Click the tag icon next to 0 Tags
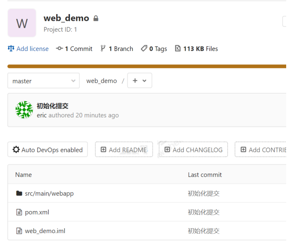Image resolution: width=297 pixels, height=248 pixels. click(144, 48)
